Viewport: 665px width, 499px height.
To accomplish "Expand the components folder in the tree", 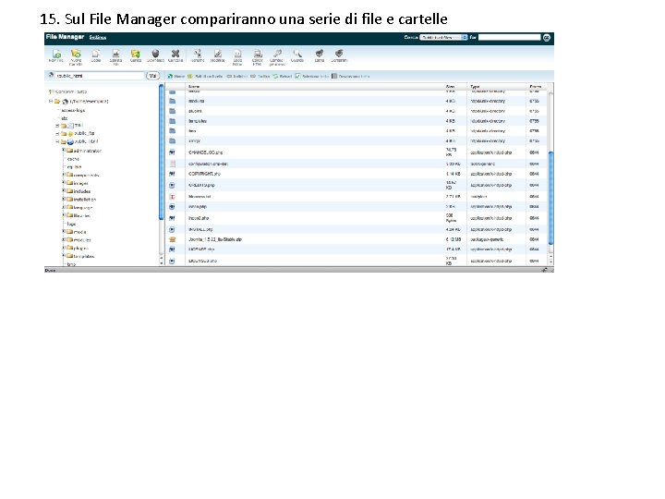I will (x=64, y=175).
